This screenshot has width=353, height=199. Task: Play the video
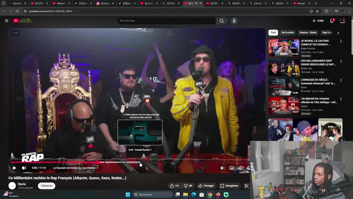point(14,168)
